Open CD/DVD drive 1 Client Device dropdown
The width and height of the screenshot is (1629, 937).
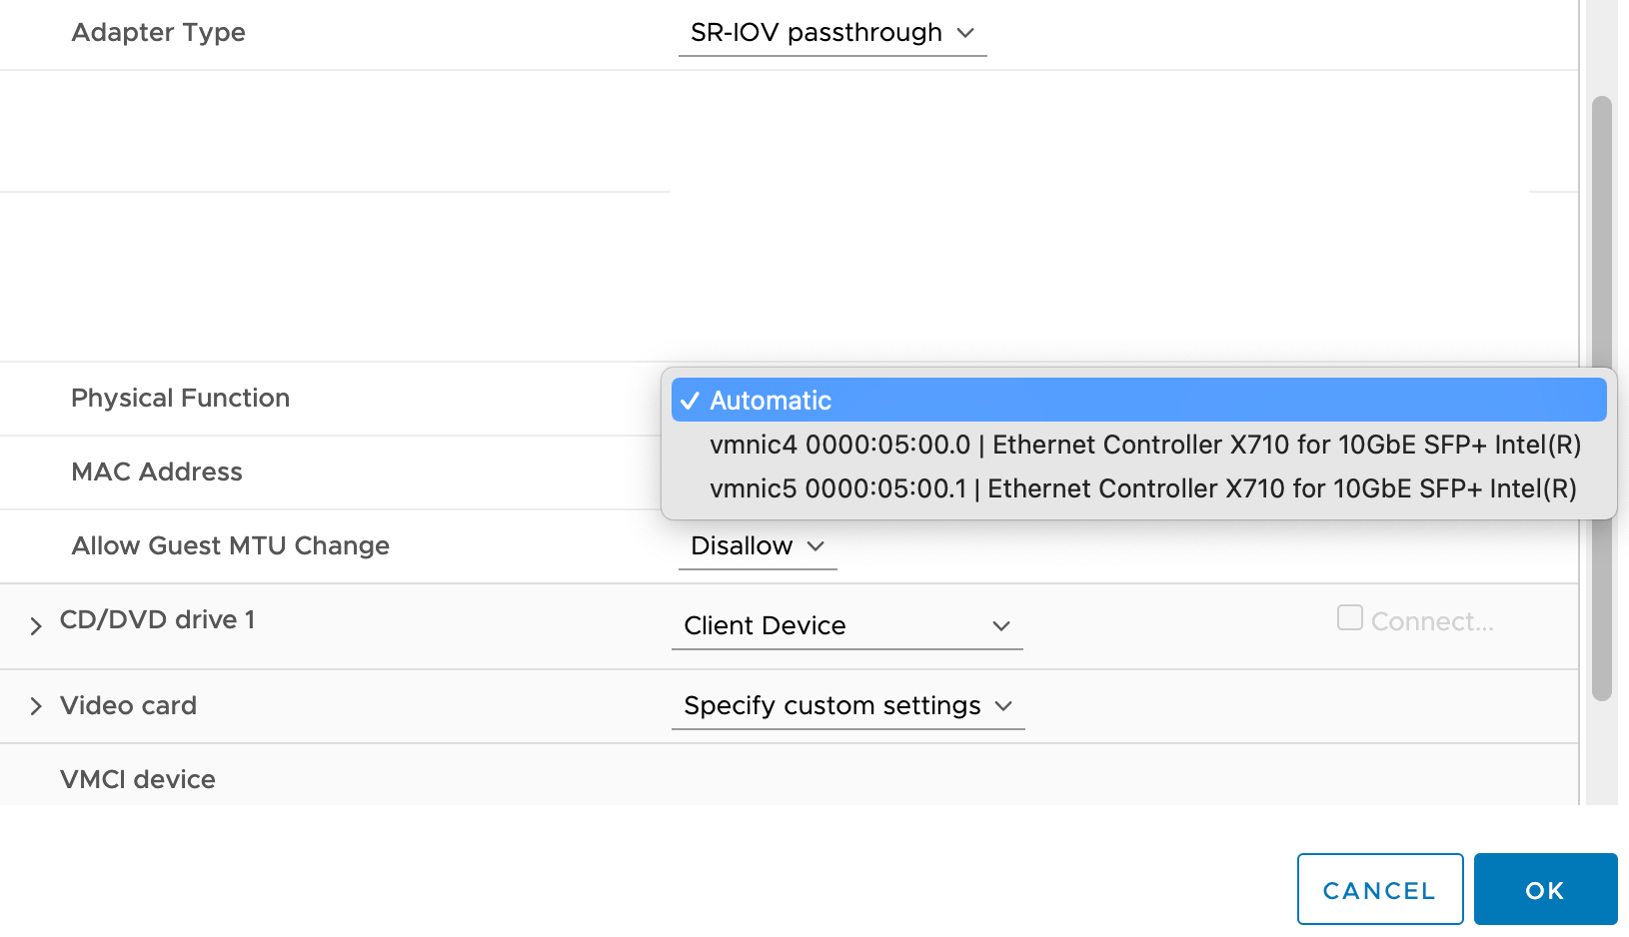pos(846,626)
